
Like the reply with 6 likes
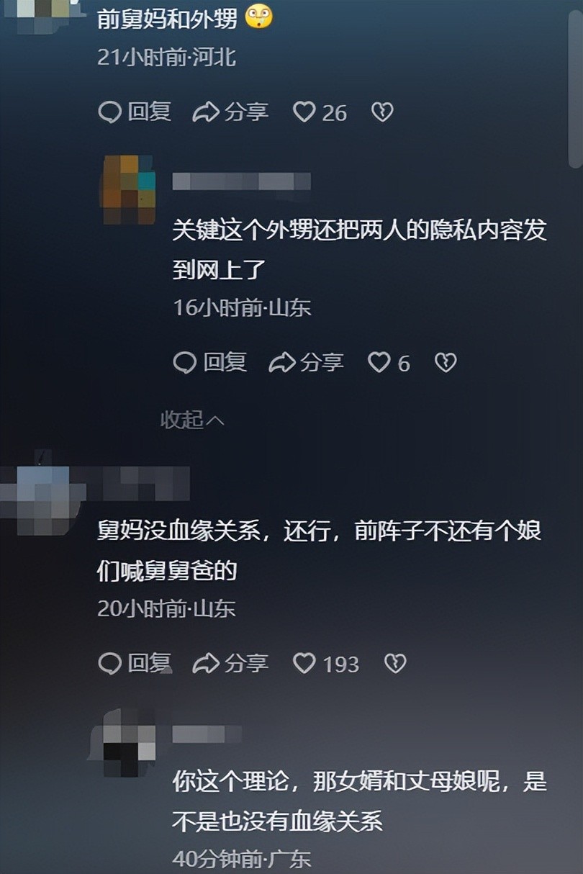[389, 363]
